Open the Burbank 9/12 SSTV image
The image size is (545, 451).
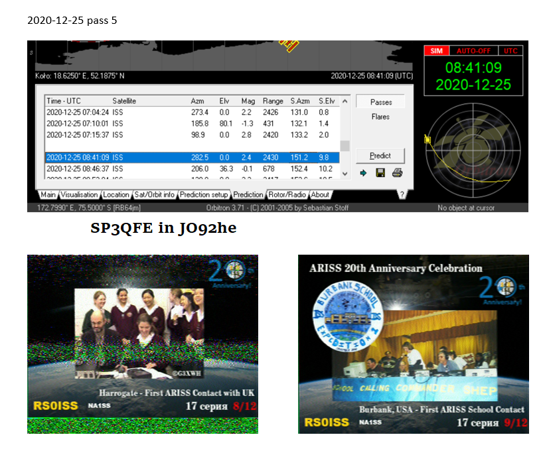414,344
